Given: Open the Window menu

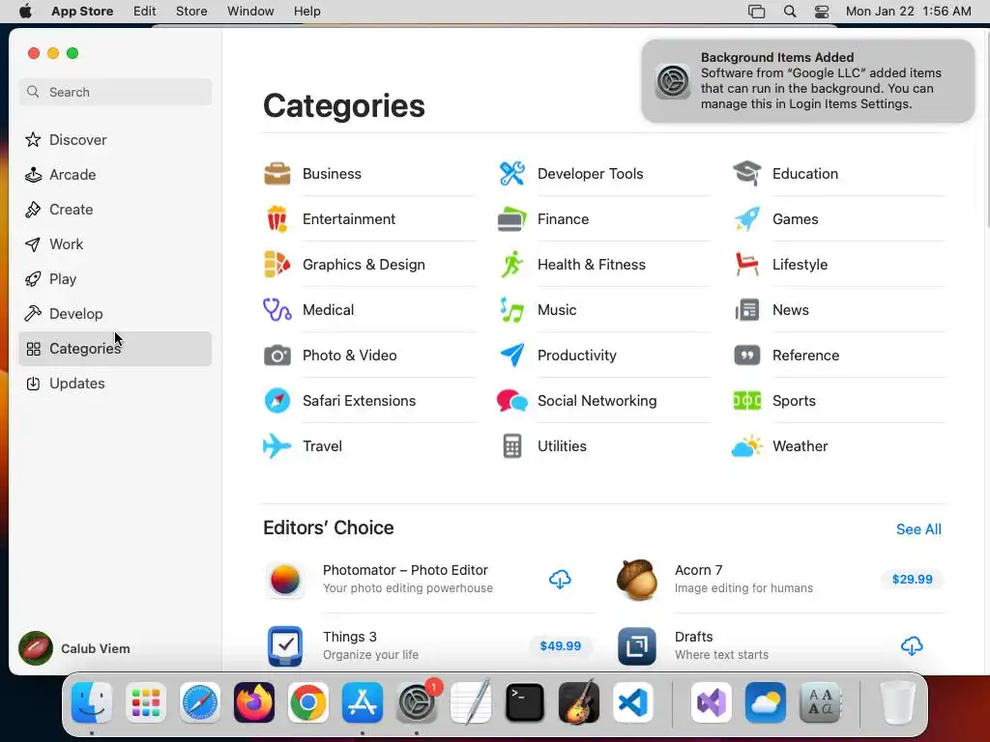Looking at the screenshot, I should click(x=250, y=12).
